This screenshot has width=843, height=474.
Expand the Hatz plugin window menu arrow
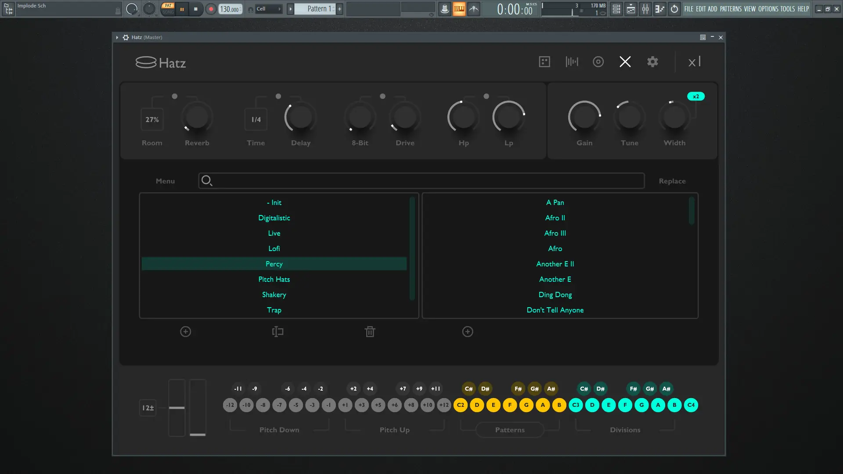pos(117,37)
